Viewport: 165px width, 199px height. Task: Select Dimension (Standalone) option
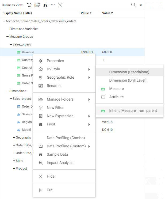point(129,72)
